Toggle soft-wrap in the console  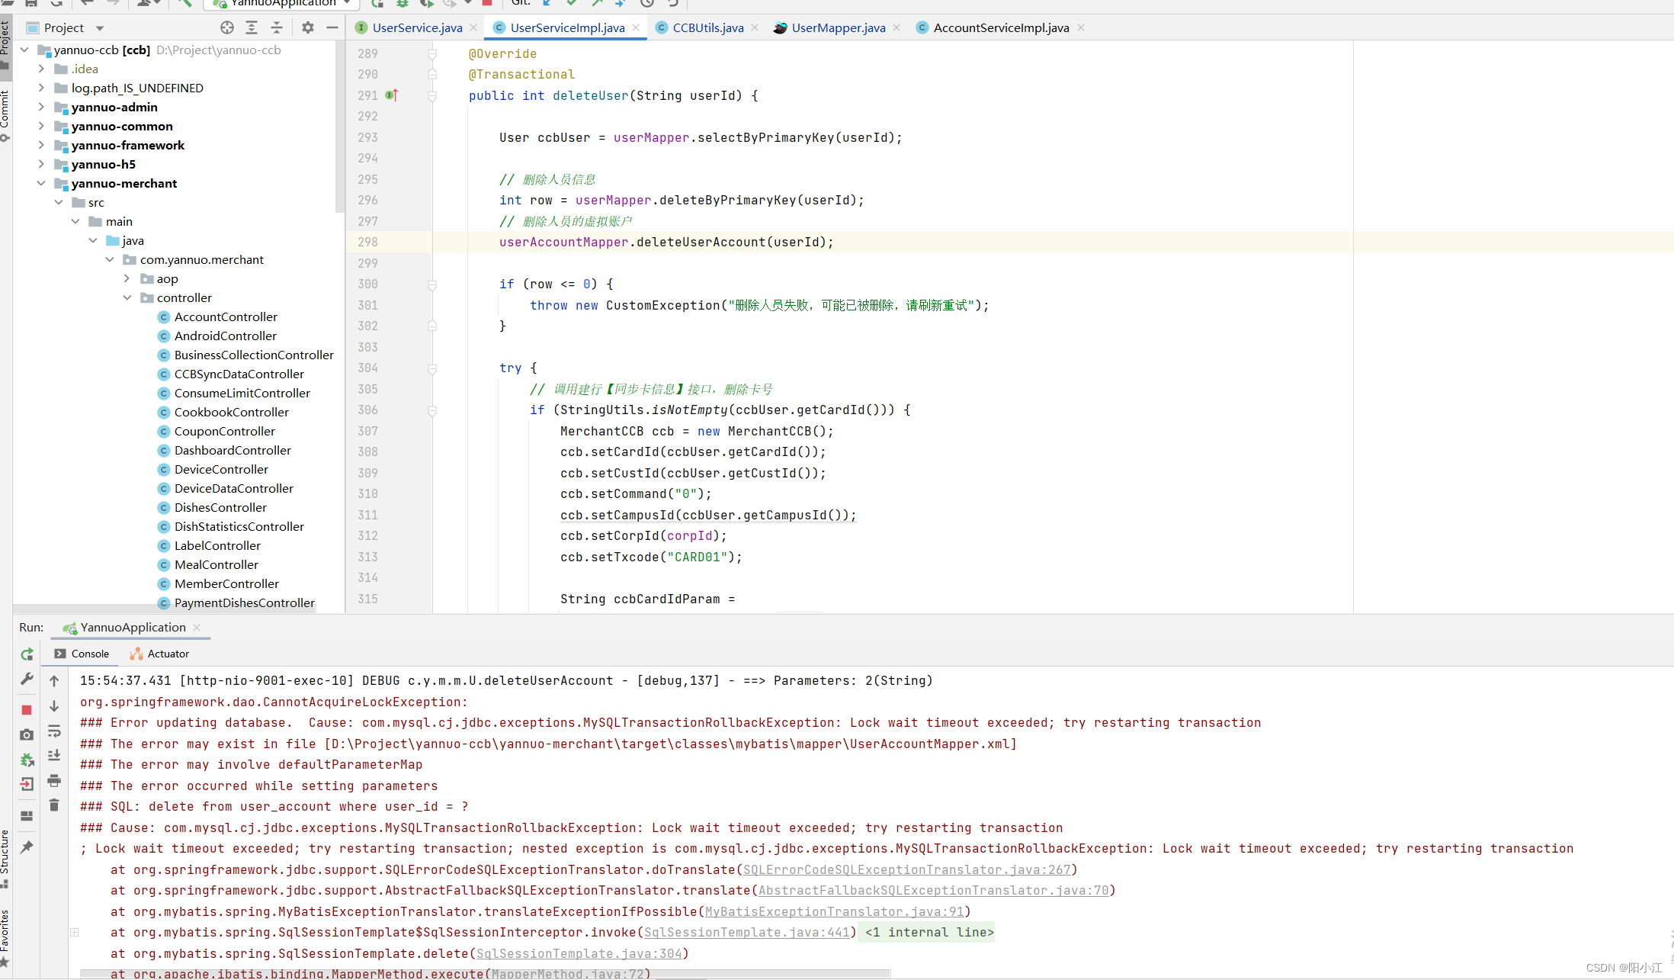coord(54,731)
